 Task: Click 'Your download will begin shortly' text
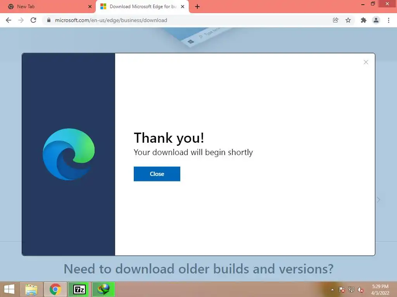[193, 152]
